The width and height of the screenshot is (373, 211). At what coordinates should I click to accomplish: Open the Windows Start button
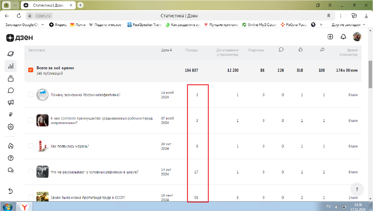tap(7, 206)
